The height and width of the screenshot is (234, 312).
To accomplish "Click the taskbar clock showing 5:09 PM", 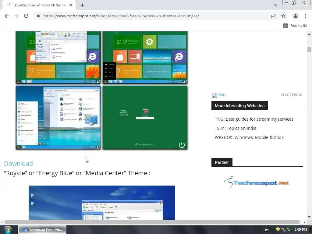I will 300,229.
